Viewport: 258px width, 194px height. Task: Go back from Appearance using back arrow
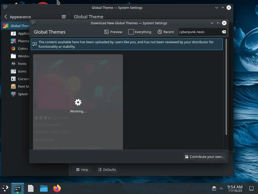(6, 17)
